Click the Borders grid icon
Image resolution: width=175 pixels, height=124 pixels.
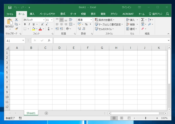pyautogui.click(x=25, y=29)
